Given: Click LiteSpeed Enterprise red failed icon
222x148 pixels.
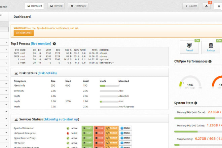Looking at the screenshot, I should point(68,133).
